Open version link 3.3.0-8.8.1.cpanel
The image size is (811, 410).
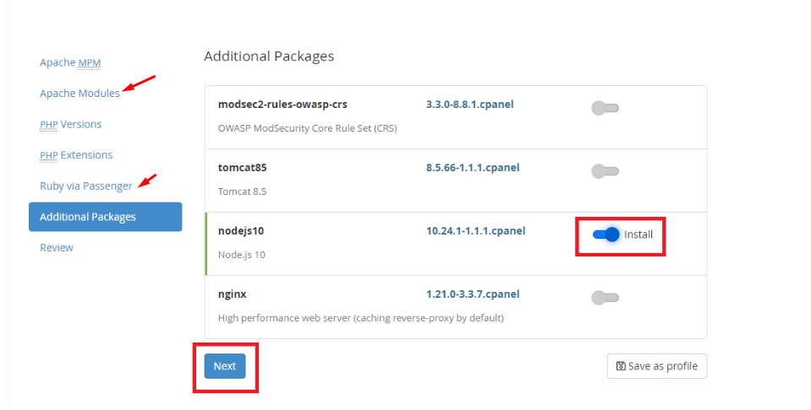pos(469,104)
